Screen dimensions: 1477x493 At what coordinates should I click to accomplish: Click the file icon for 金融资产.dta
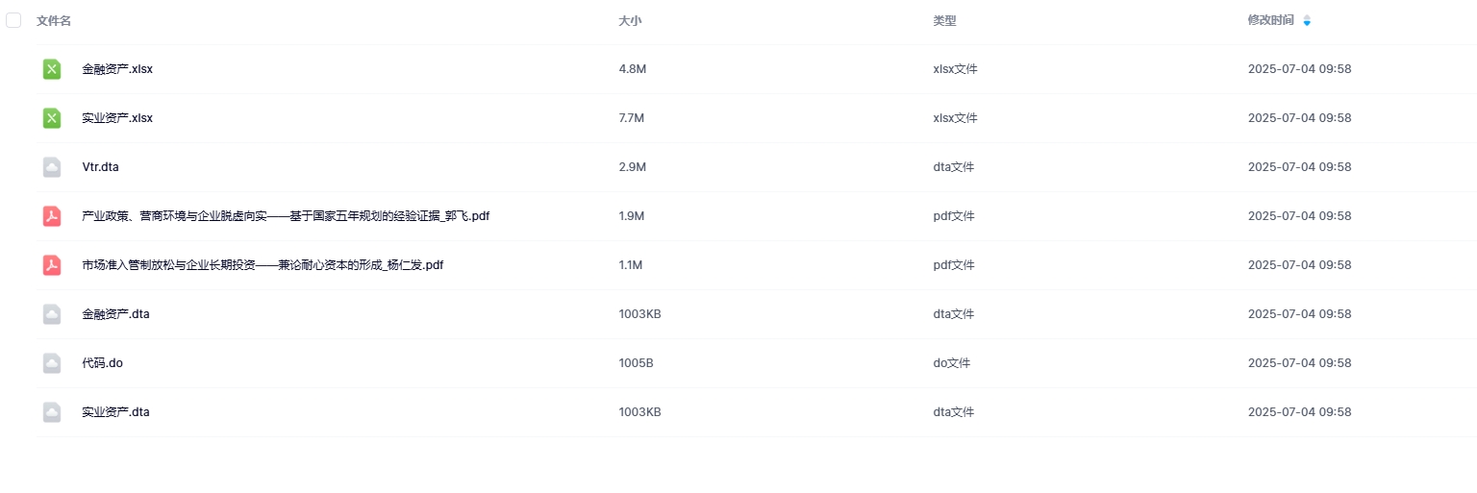(52, 314)
